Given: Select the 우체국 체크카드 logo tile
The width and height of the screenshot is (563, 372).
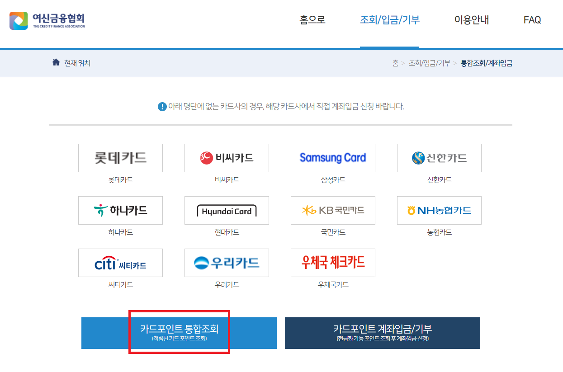Looking at the screenshot, I should click(333, 263).
